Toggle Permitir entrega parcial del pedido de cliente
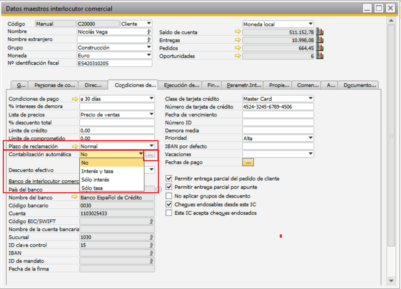 (169, 178)
